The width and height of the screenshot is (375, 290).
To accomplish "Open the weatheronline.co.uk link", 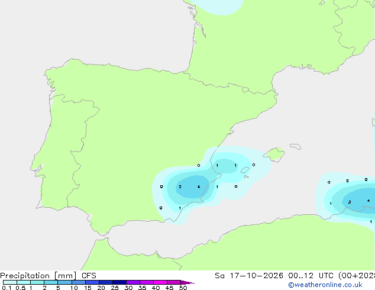I will click(325, 285).
